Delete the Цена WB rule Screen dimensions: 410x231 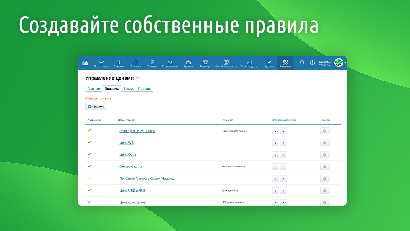[x=324, y=143]
